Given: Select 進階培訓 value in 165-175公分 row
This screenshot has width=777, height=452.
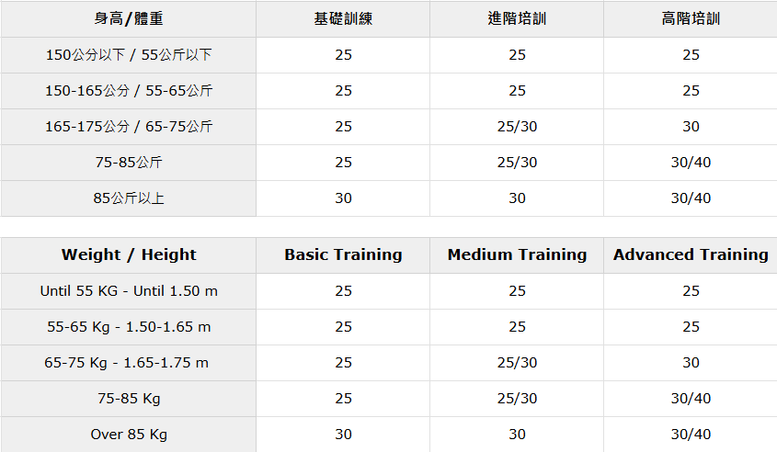Looking at the screenshot, I should tap(517, 127).
